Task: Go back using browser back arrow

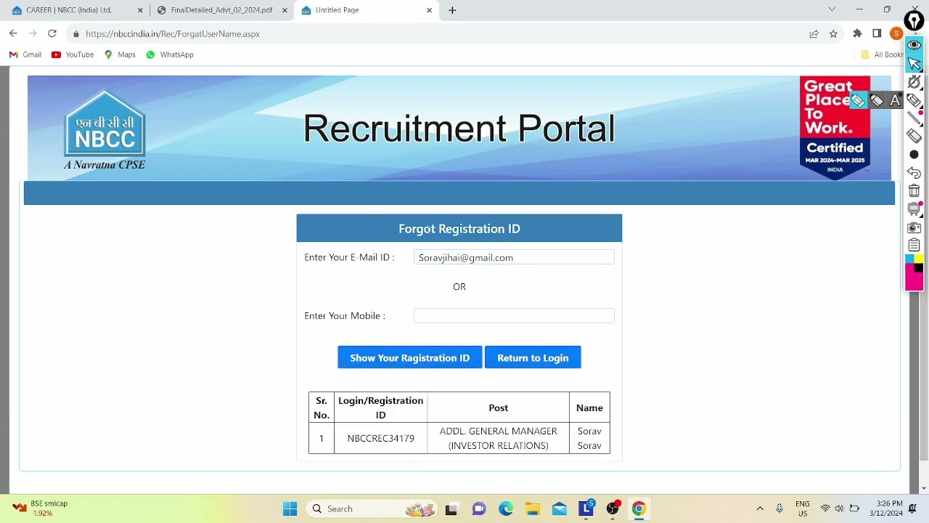Action: click(13, 33)
